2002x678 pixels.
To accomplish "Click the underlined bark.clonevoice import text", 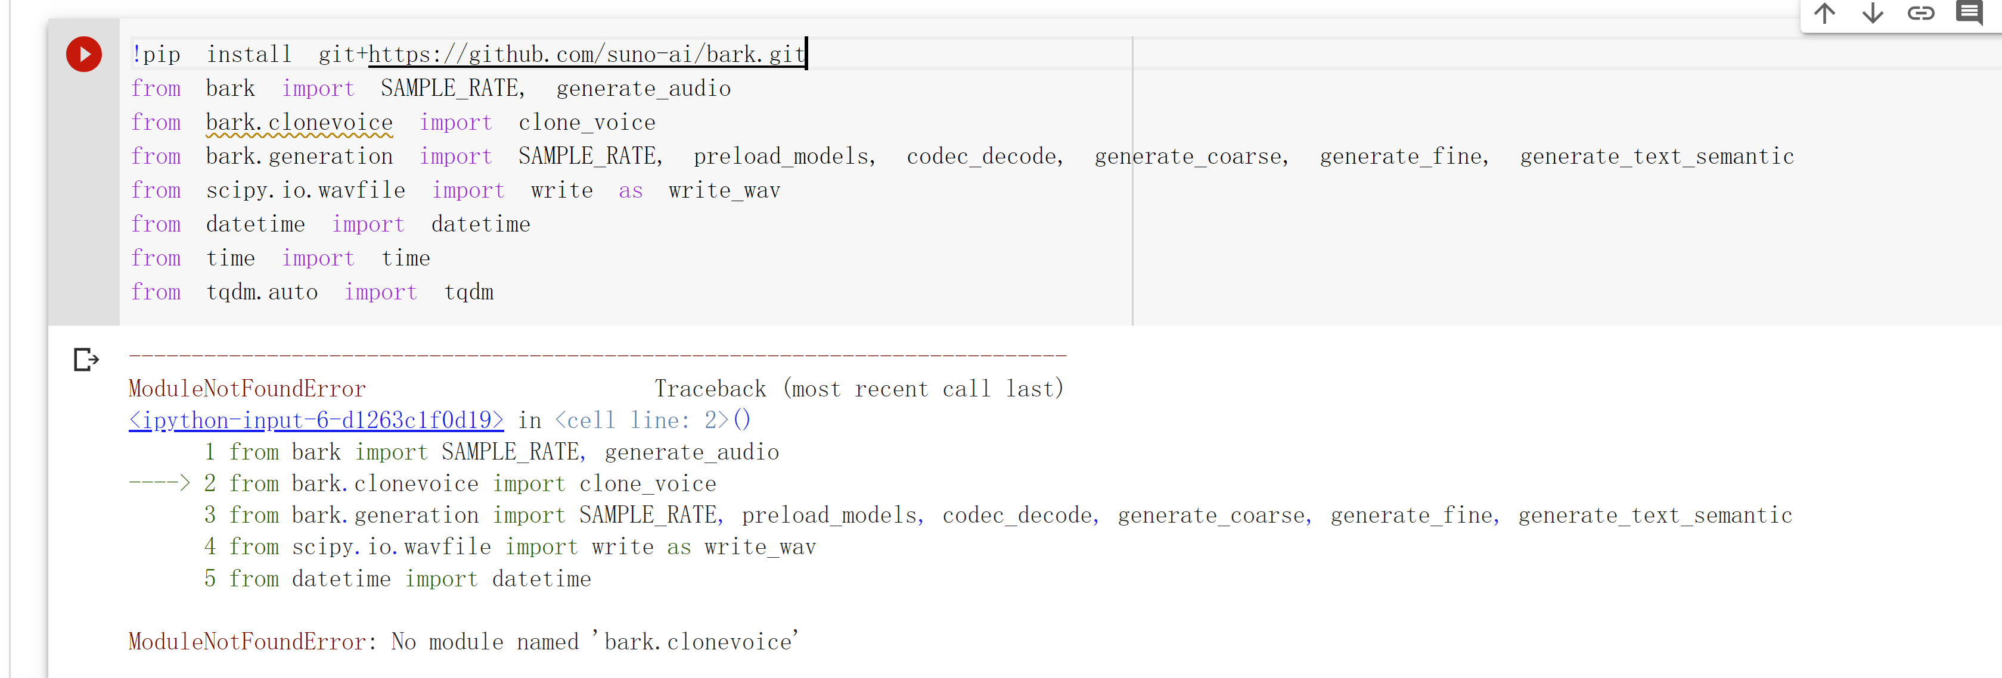I will click(299, 122).
